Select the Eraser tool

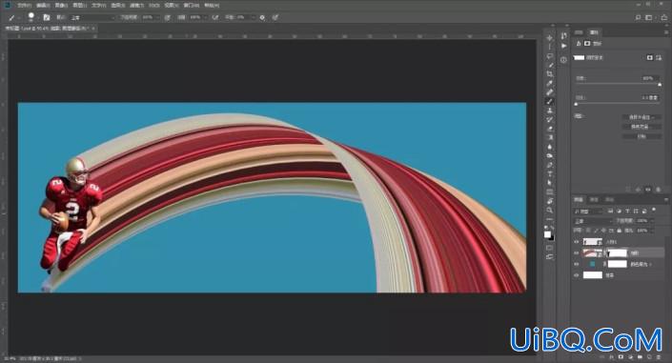550,128
